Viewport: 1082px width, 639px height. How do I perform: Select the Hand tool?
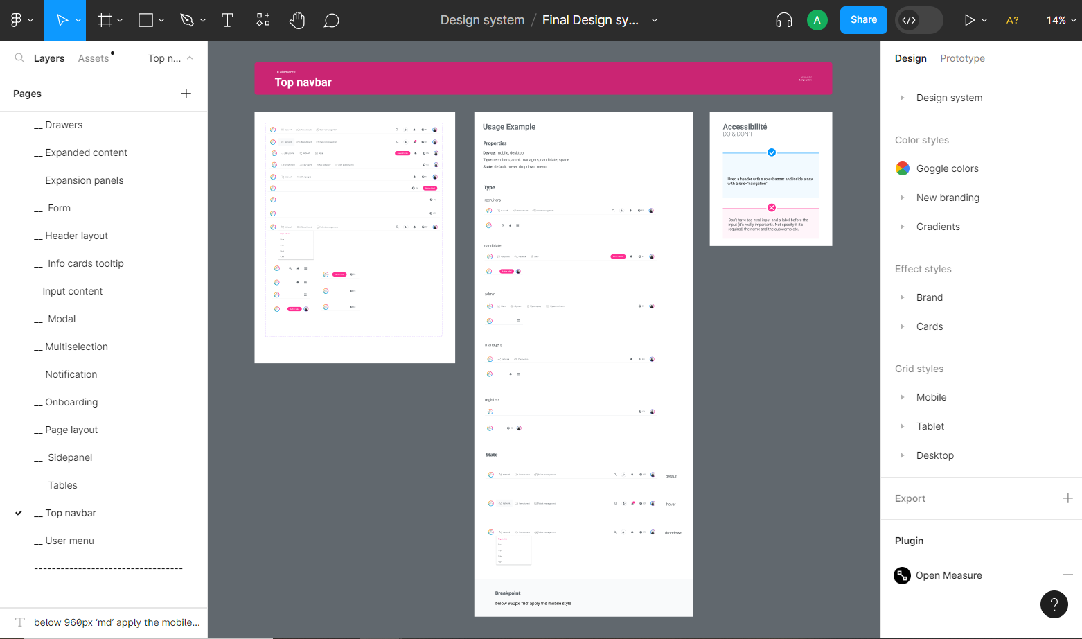[297, 20]
